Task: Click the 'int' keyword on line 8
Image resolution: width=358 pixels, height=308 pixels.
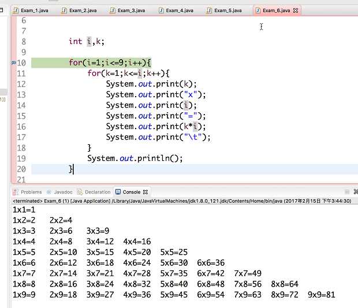Action: point(75,42)
